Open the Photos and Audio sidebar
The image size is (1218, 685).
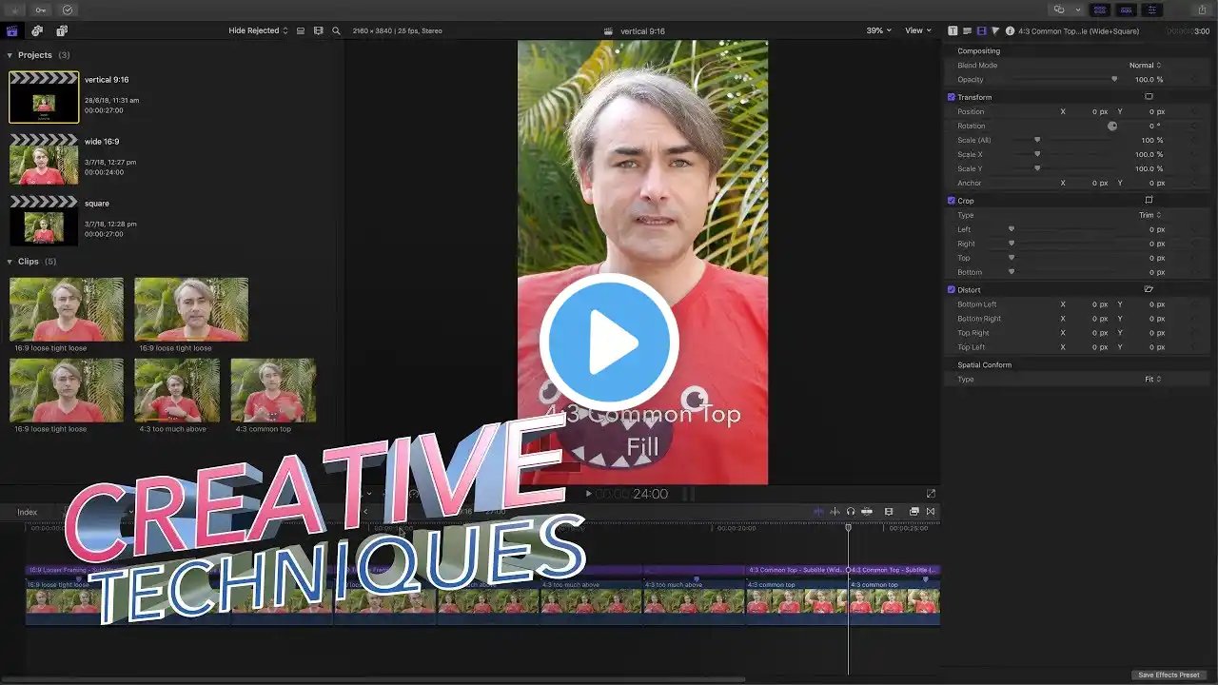point(37,31)
